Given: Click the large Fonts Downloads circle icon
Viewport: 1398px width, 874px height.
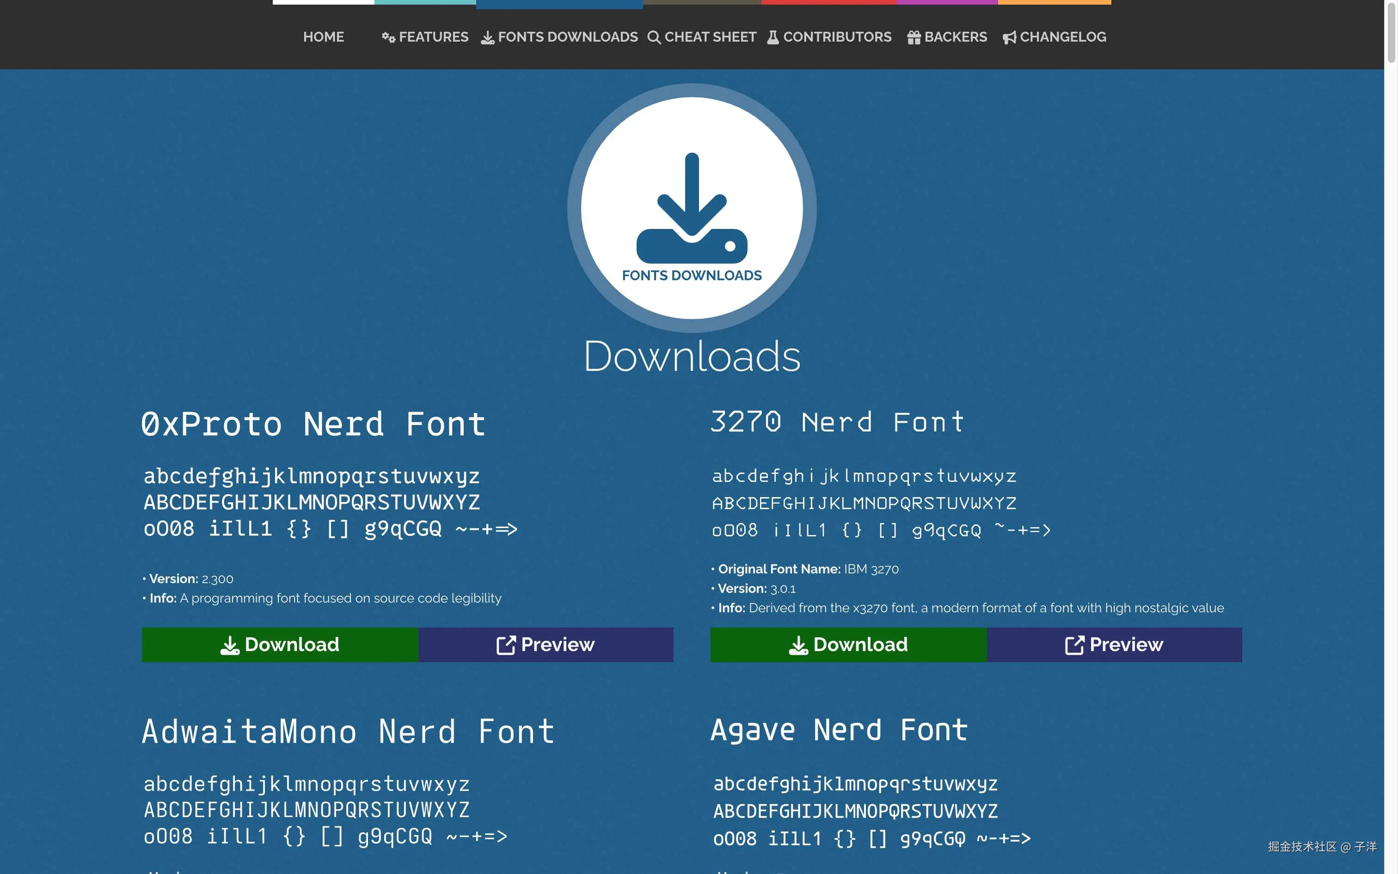Looking at the screenshot, I should click(x=692, y=208).
